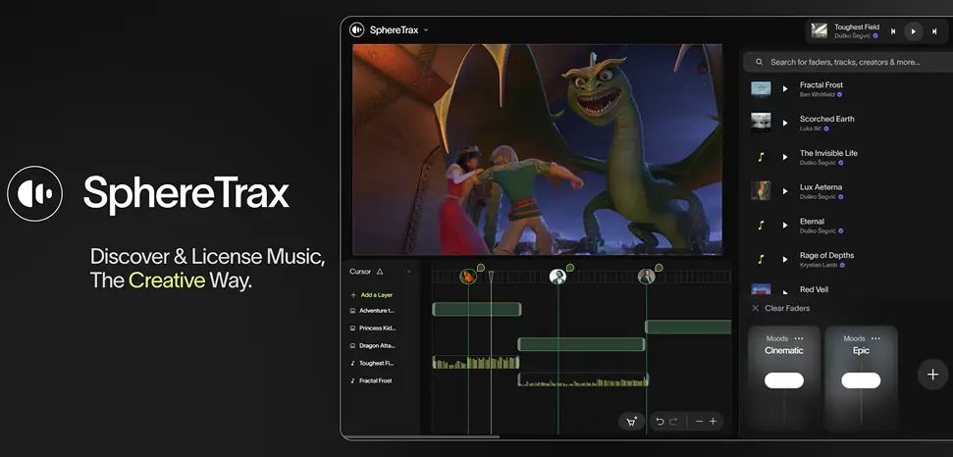
Task: Adjust the Epic mood fader handle
Action: (x=861, y=381)
